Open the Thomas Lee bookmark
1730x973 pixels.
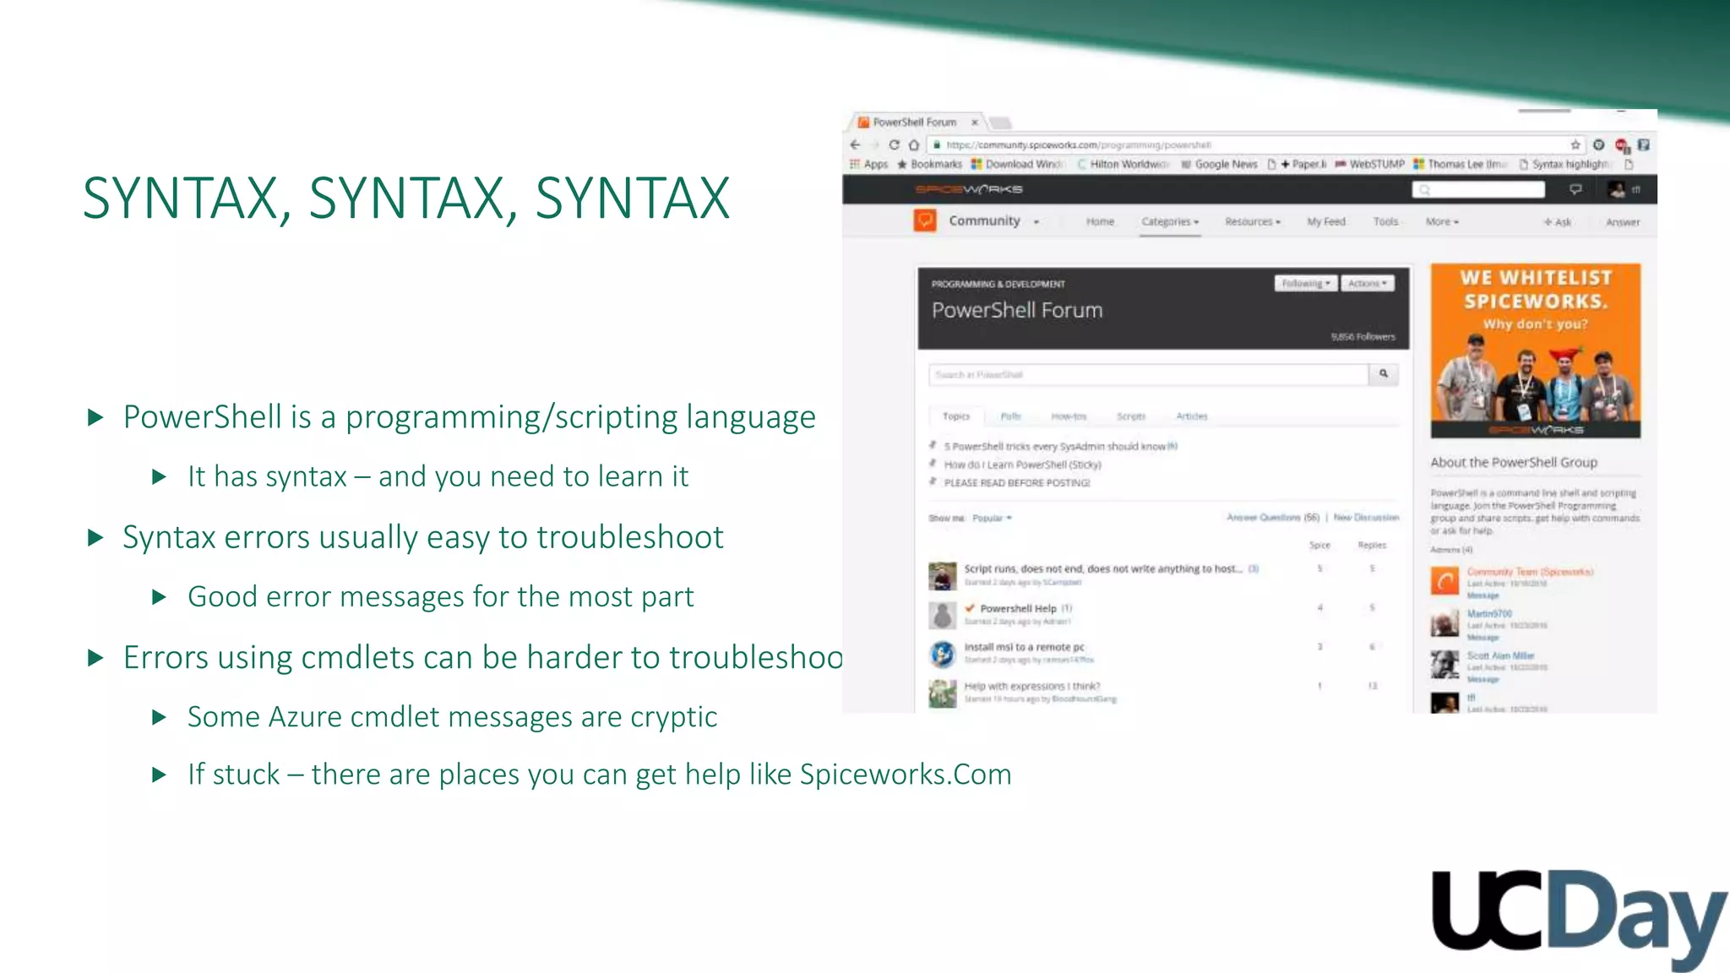[x=1460, y=164]
